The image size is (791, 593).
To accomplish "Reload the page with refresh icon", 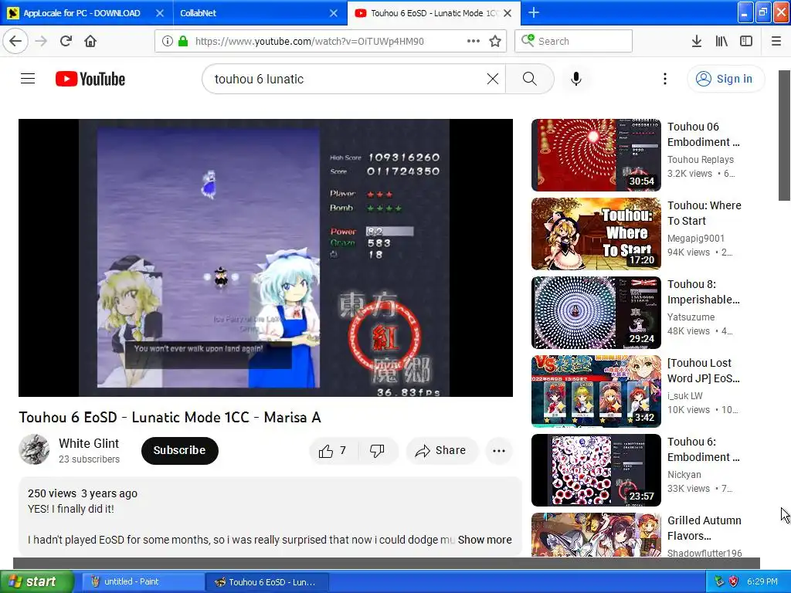I will click(66, 41).
